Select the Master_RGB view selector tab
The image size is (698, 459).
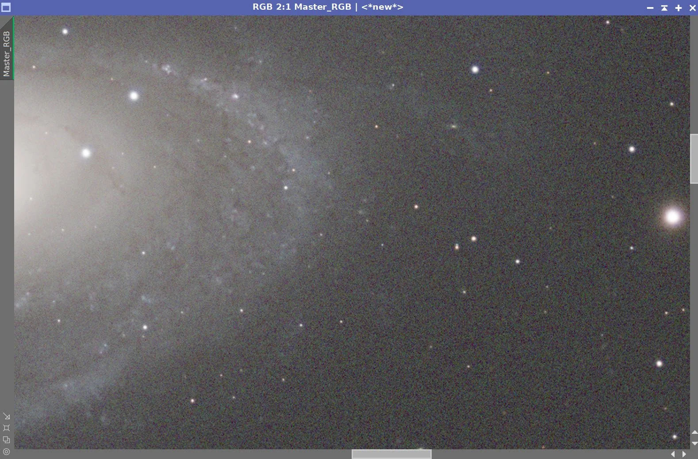7,49
